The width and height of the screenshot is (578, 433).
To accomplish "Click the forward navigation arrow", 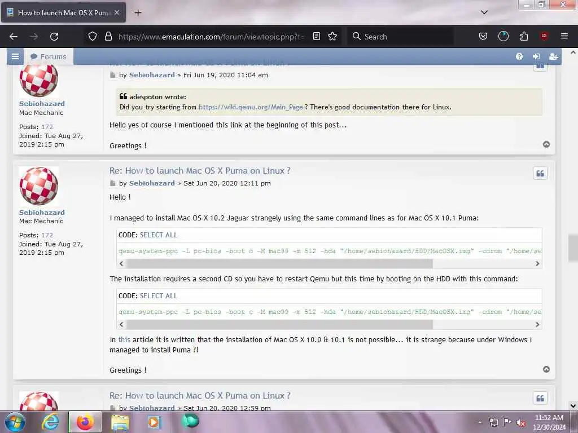I will click(x=34, y=37).
